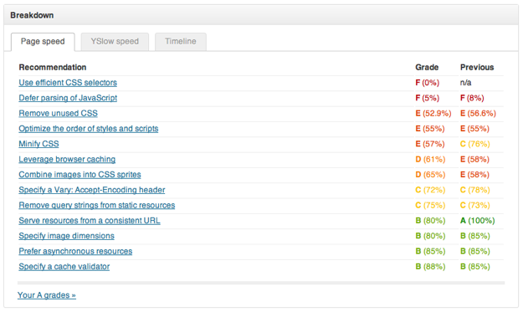The width and height of the screenshot is (523, 312).
Task: Click the Recommendation column header
Action: coord(53,67)
